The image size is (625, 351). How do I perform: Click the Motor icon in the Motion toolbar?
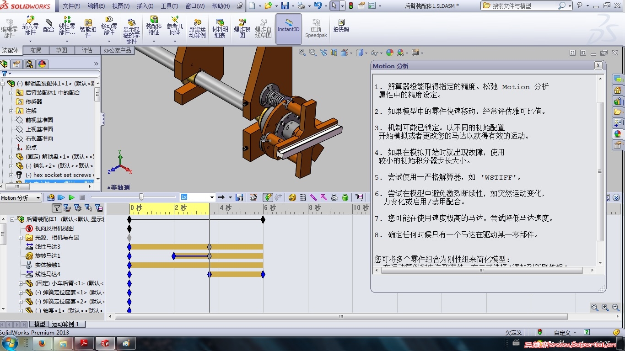click(292, 197)
